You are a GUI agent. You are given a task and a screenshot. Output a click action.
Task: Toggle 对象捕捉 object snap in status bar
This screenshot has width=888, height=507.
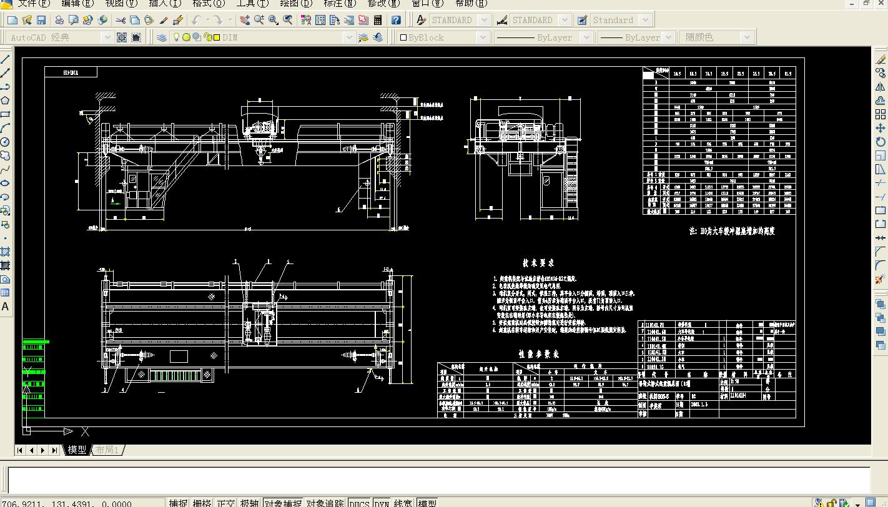tap(282, 503)
